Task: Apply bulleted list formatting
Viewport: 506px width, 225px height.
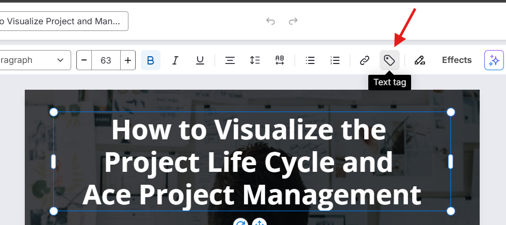Action: pos(310,60)
